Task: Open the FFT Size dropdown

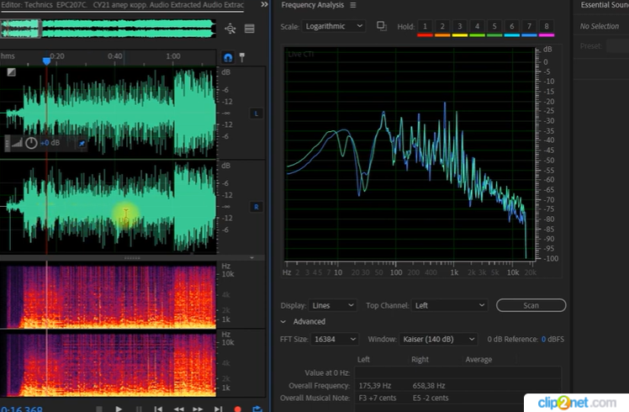Action: coord(335,339)
